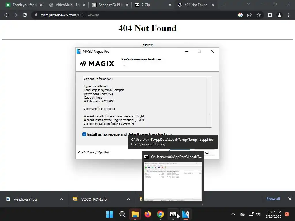Open the Chrome profile icon
The height and width of the screenshot is (221, 295).
(x=279, y=15)
